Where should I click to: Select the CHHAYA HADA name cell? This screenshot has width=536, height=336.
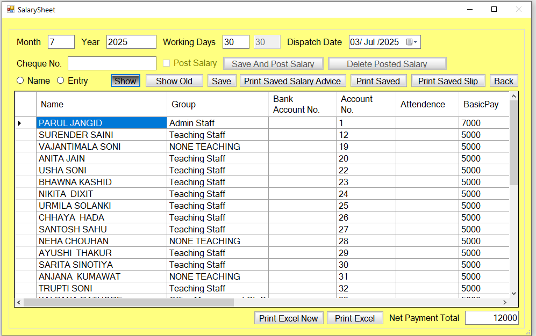pyautogui.click(x=102, y=217)
